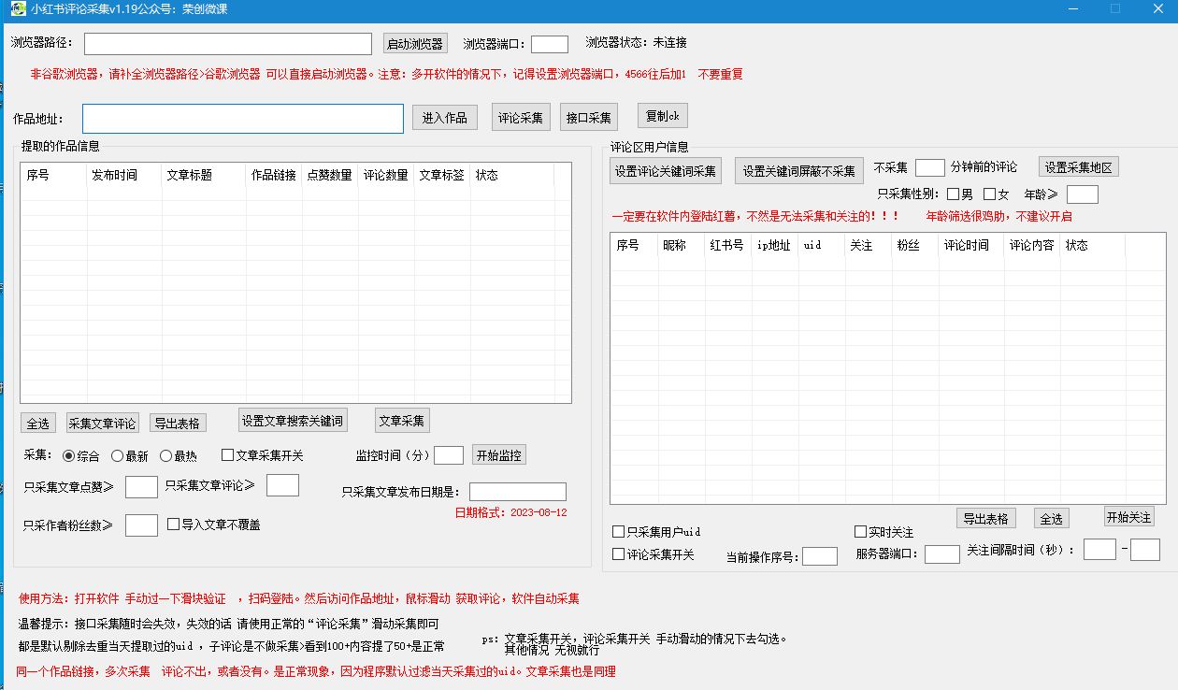Minimize the 小红书评论采集 window

(1073, 8)
